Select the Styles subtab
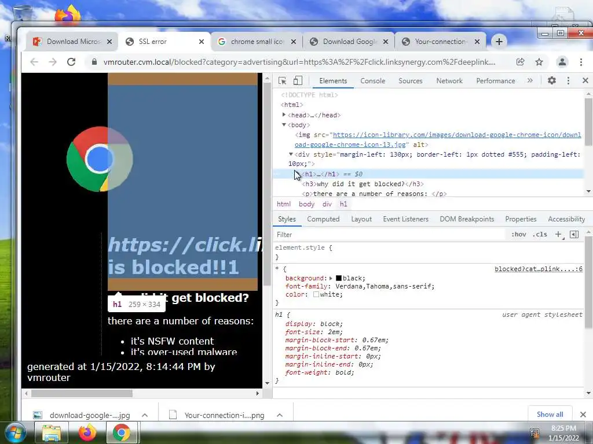Screen dimensions: 593x444 click(x=287, y=219)
